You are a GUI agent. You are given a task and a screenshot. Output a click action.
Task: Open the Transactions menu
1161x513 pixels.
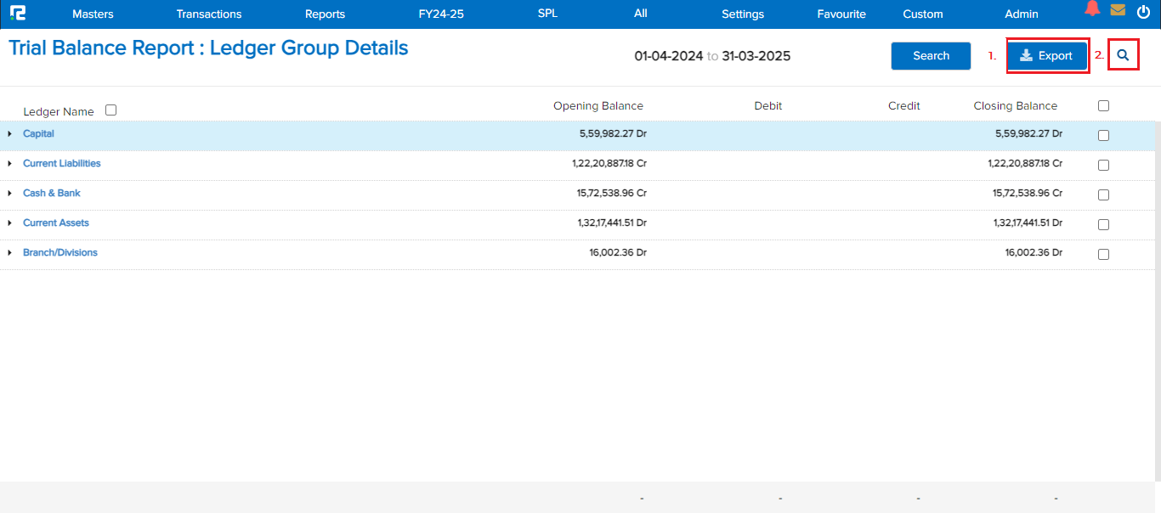pyautogui.click(x=209, y=14)
